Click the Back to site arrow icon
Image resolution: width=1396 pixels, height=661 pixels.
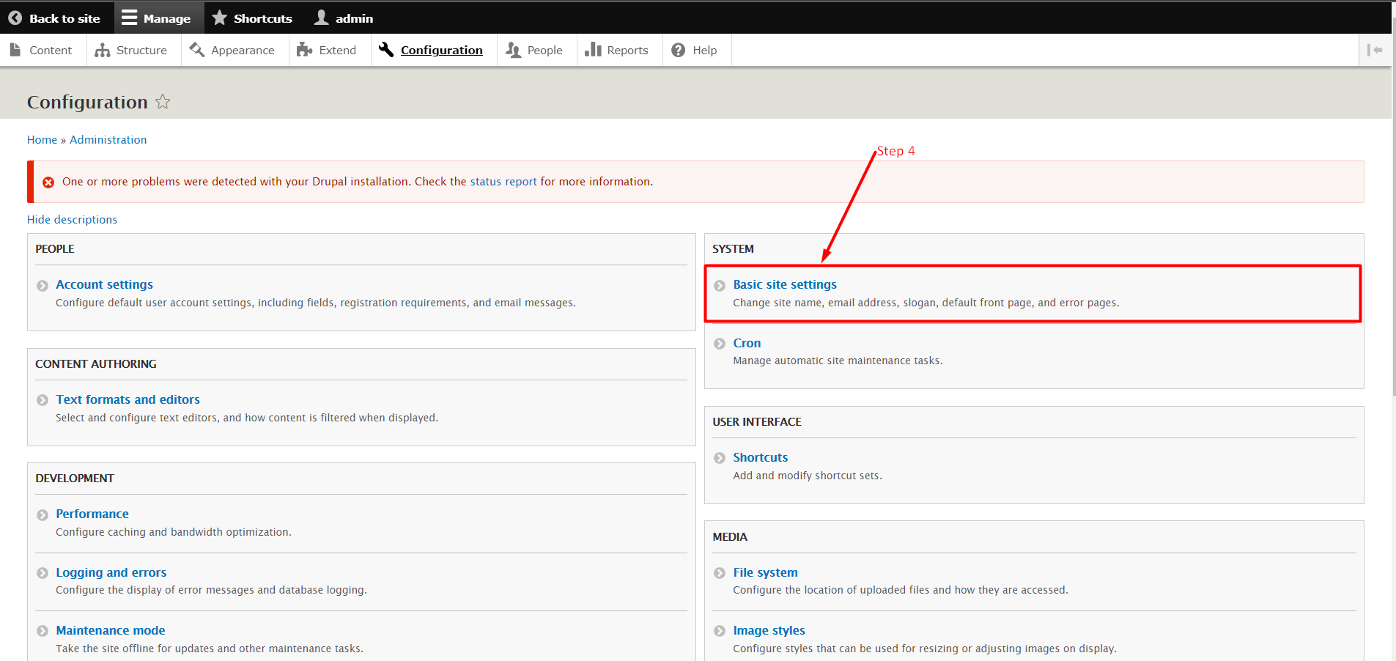pyautogui.click(x=15, y=18)
